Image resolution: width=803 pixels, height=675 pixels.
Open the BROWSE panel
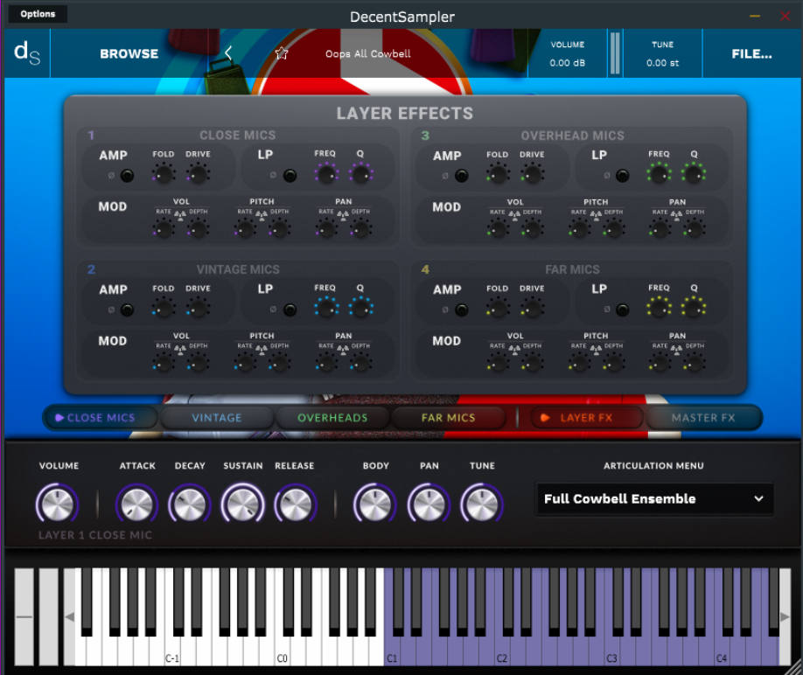129,53
